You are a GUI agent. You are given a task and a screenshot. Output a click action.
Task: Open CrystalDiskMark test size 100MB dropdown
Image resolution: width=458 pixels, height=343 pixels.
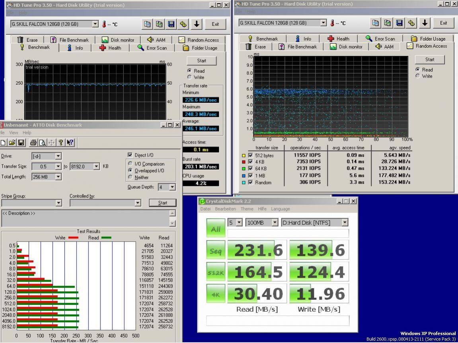click(x=275, y=223)
